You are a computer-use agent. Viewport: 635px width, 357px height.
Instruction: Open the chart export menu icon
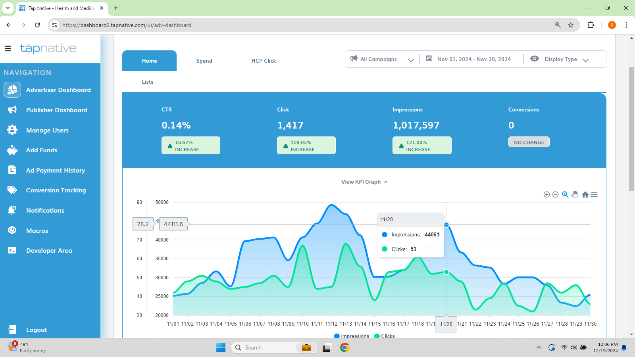pyautogui.click(x=594, y=194)
